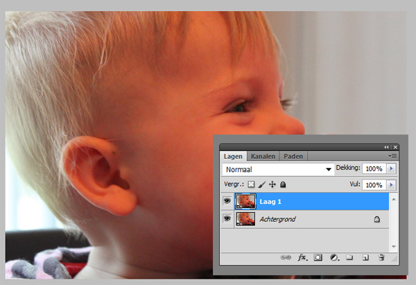The width and height of the screenshot is (416, 285).
Task: Hide the Achtergrond layer
Action: (x=227, y=218)
